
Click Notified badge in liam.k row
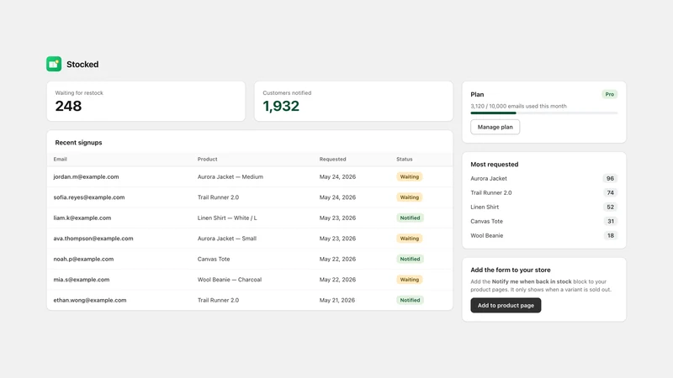coord(410,218)
